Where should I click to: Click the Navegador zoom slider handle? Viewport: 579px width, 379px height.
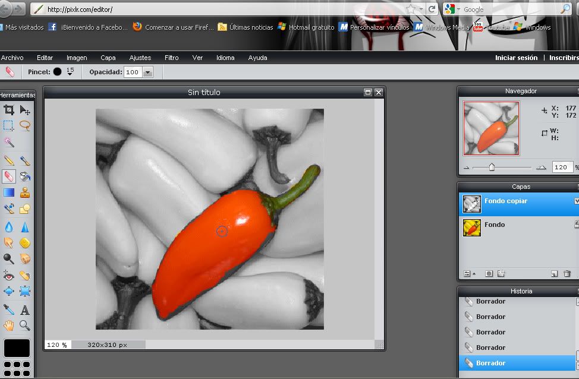[x=492, y=167]
